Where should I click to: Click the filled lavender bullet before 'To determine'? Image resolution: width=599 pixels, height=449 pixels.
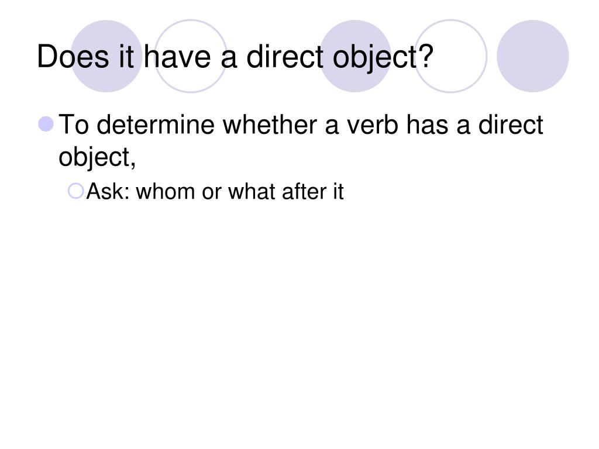click(46, 124)
